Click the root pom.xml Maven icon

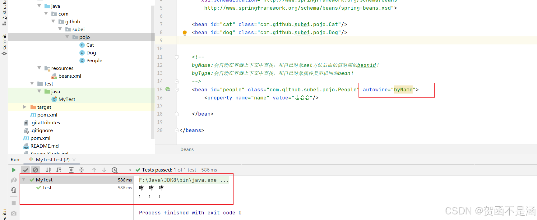click(26, 138)
